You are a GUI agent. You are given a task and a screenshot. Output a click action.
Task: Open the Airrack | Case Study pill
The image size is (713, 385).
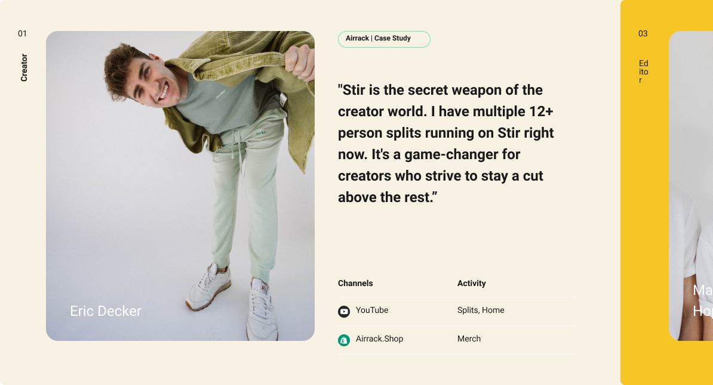[x=384, y=39]
